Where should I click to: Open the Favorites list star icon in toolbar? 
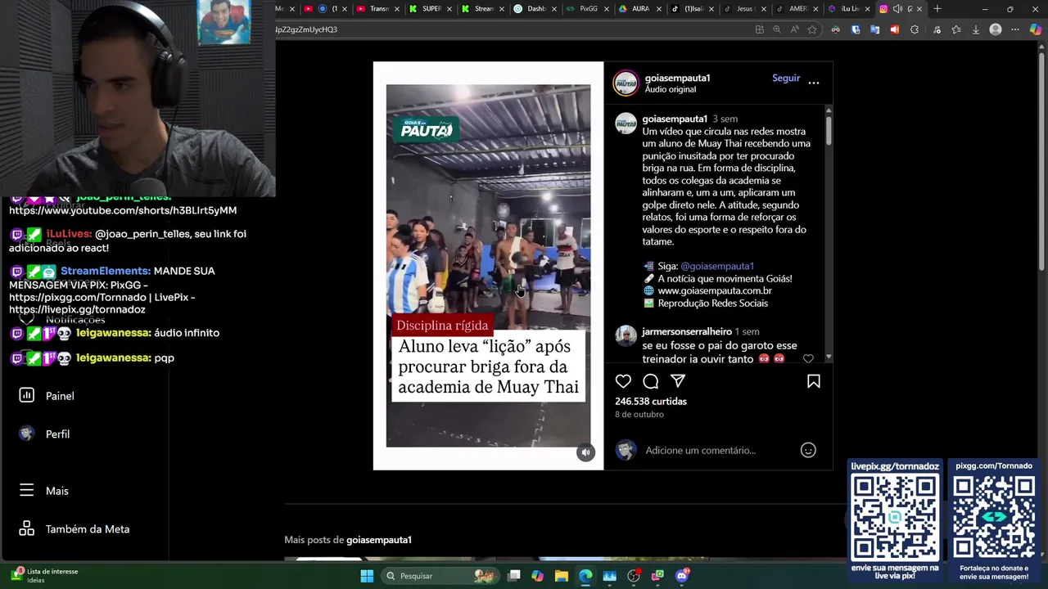tap(955, 29)
